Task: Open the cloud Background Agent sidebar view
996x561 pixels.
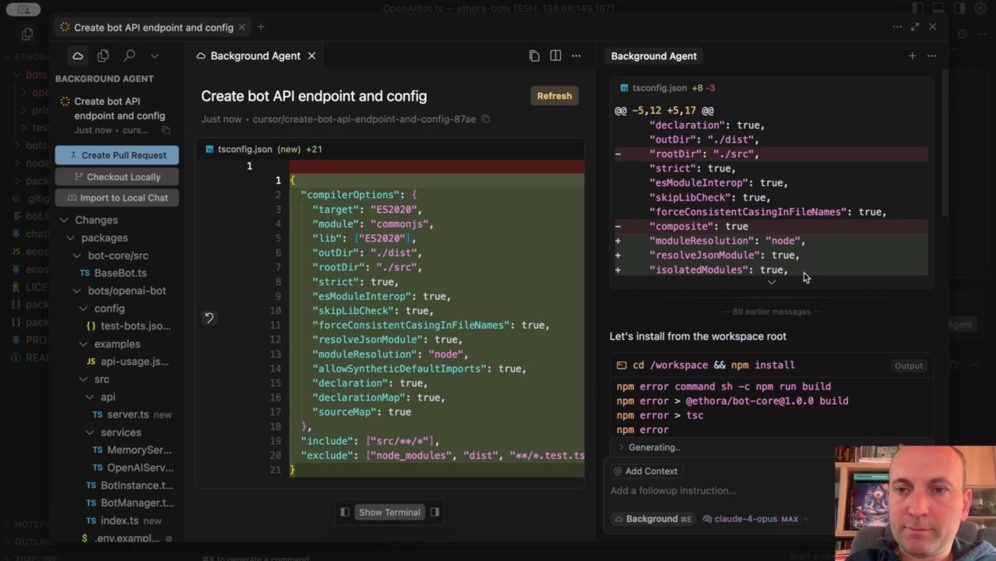Action: pos(77,56)
